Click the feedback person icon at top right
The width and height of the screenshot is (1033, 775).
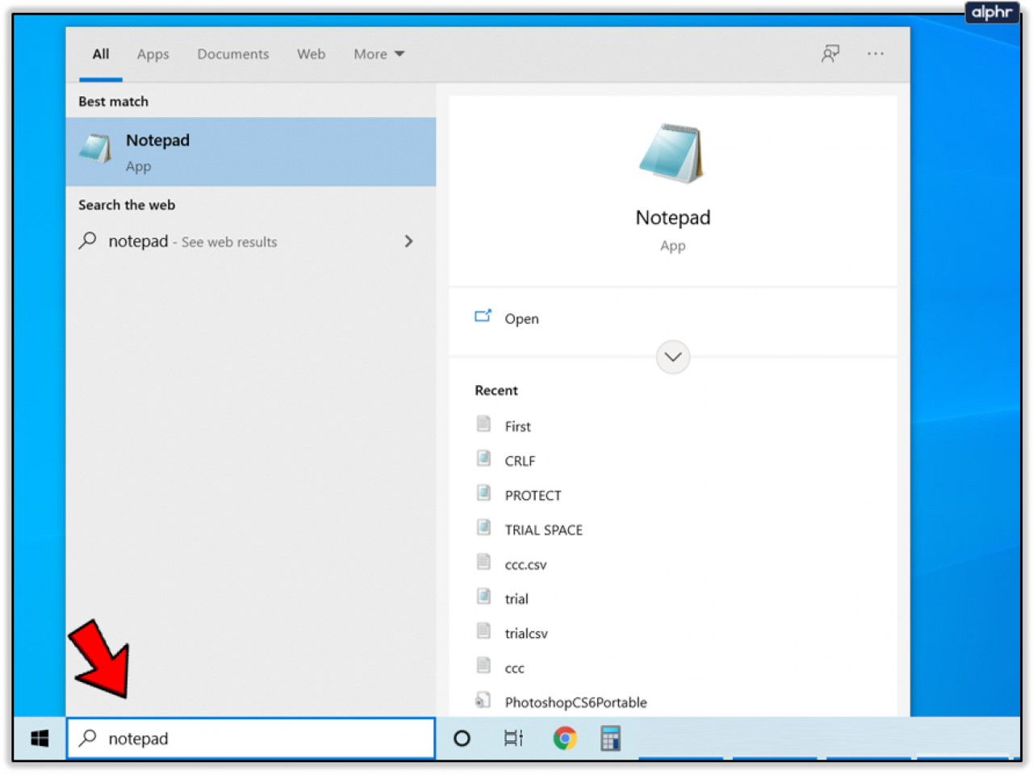click(830, 53)
